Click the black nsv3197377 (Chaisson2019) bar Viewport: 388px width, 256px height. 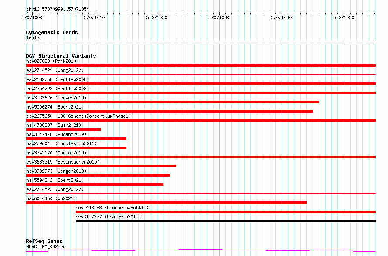pyautogui.click(x=226, y=221)
